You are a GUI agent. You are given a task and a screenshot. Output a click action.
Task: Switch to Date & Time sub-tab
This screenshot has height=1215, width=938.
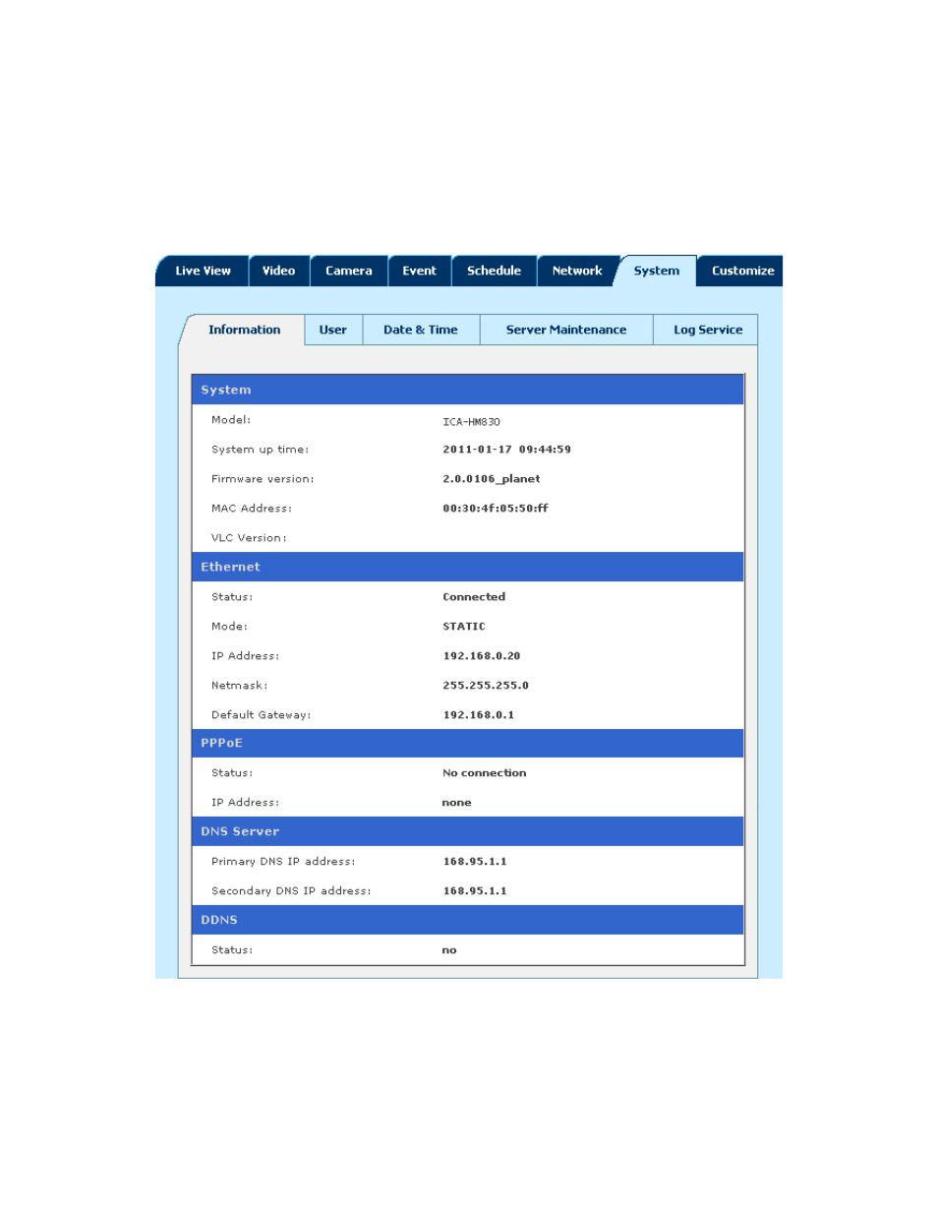pos(420,330)
